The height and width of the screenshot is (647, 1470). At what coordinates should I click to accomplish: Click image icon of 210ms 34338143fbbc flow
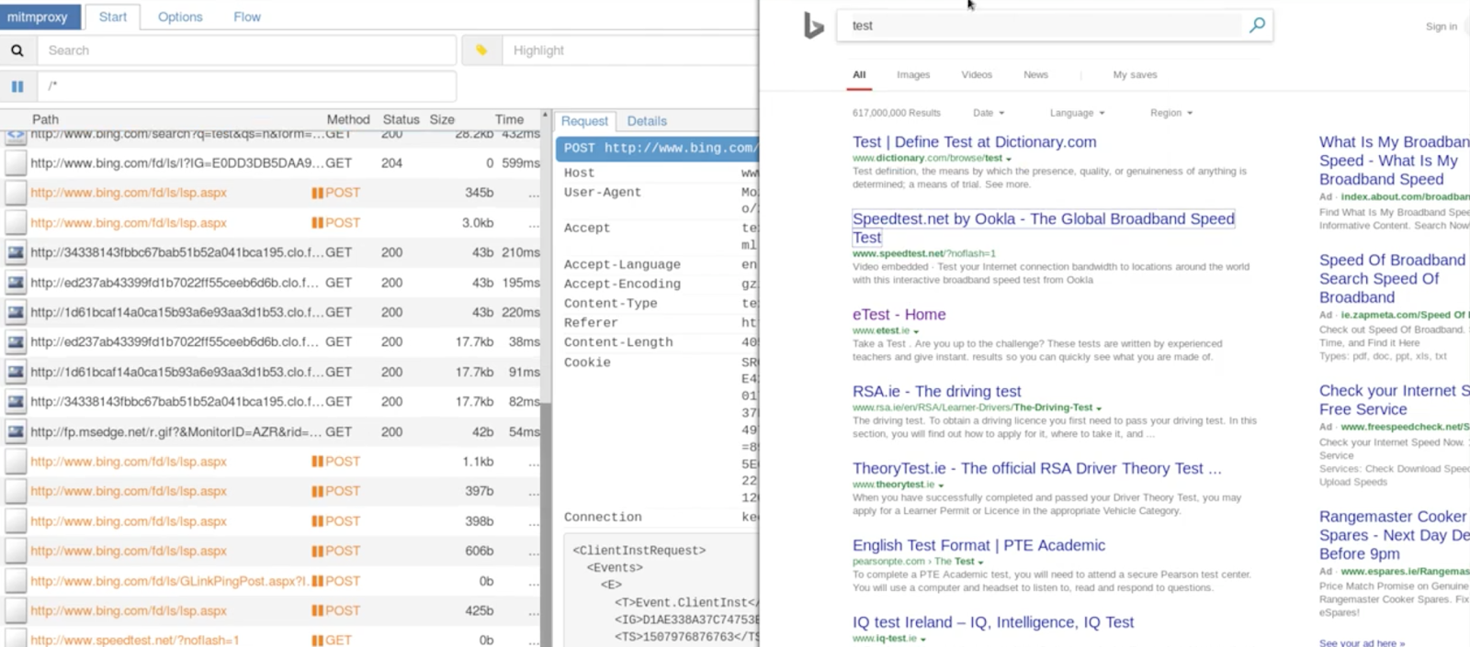(x=16, y=252)
